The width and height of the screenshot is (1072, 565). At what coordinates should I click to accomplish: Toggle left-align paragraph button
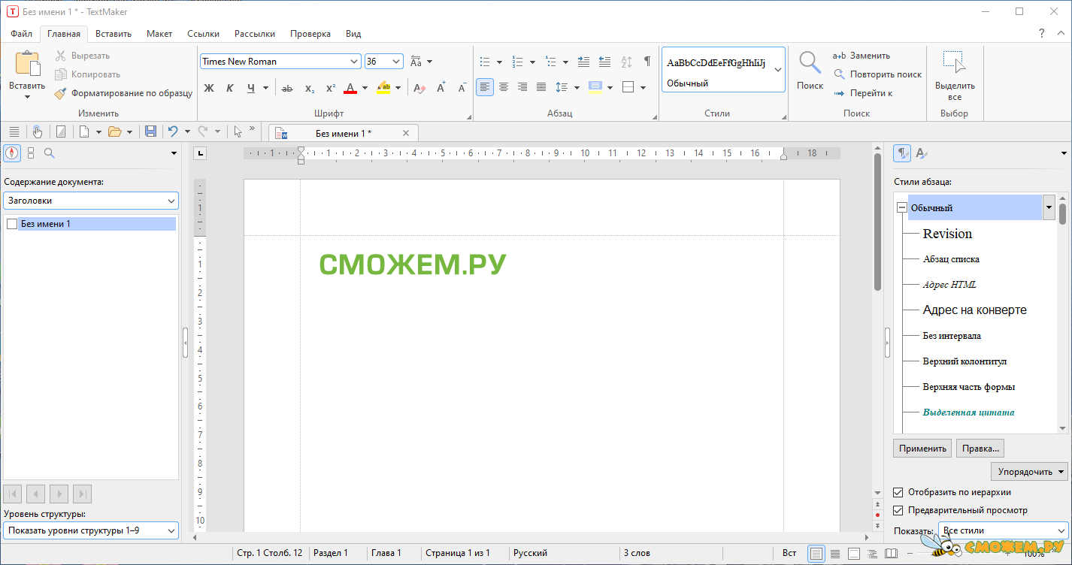click(x=485, y=87)
